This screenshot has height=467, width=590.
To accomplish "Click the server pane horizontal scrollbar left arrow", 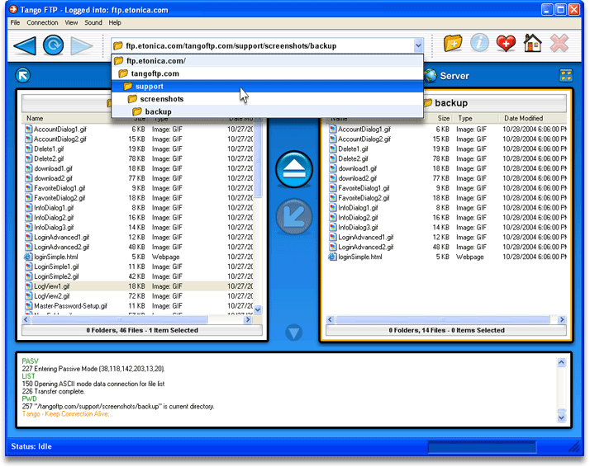I will point(330,320).
